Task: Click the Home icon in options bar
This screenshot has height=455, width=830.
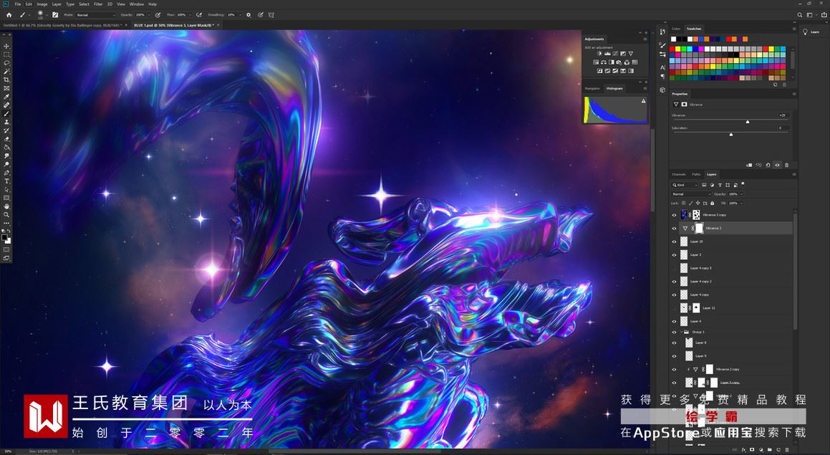Action: click(9, 15)
